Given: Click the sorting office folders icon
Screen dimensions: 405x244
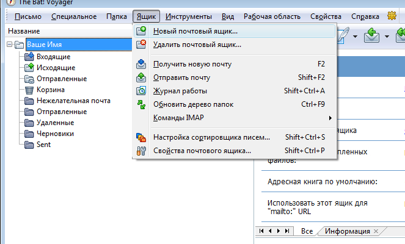Looking at the screenshot, I should tap(141, 137).
